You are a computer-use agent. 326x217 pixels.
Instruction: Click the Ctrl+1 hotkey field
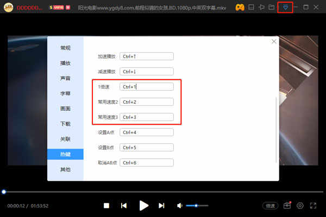147,87
